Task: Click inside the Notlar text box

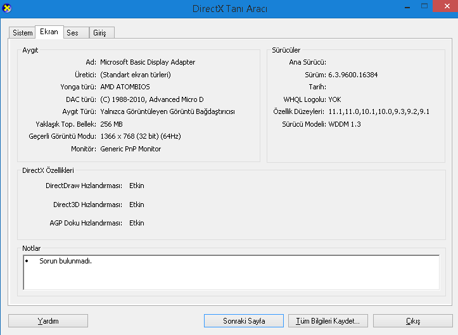Action: 231,272
